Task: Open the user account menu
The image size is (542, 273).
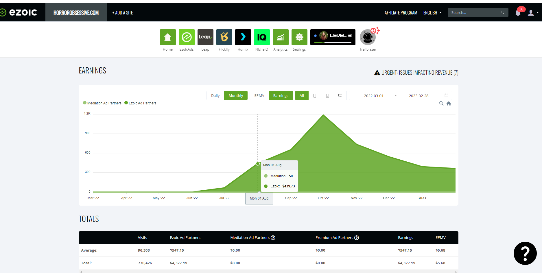Action: [x=533, y=13]
